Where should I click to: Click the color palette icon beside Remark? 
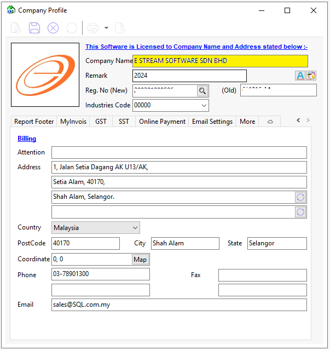[x=311, y=76]
